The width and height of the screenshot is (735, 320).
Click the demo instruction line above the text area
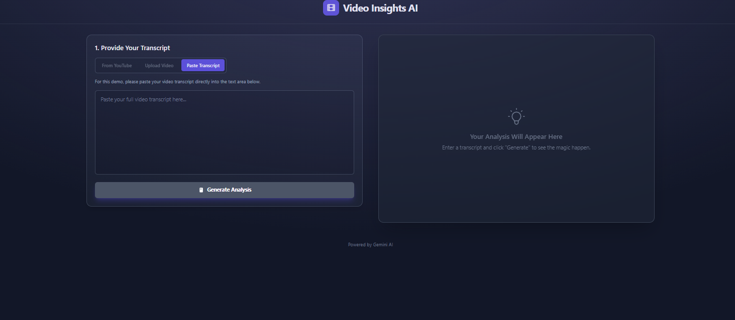pyautogui.click(x=177, y=81)
